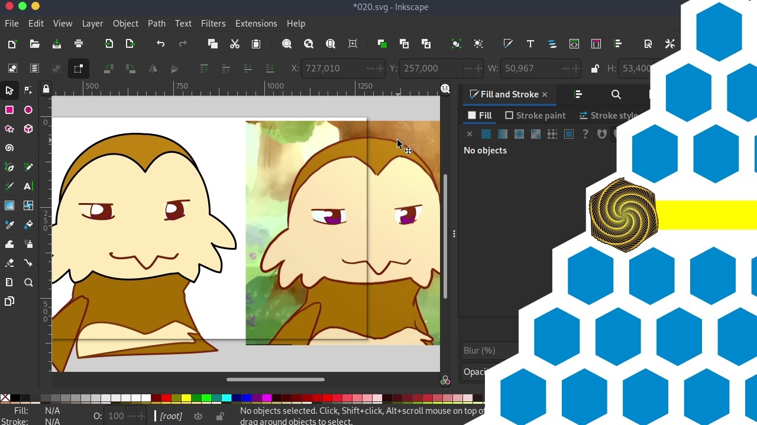The image size is (757, 425).
Task: Activate the Paint bucket tool
Action: [x=28, y=225]
